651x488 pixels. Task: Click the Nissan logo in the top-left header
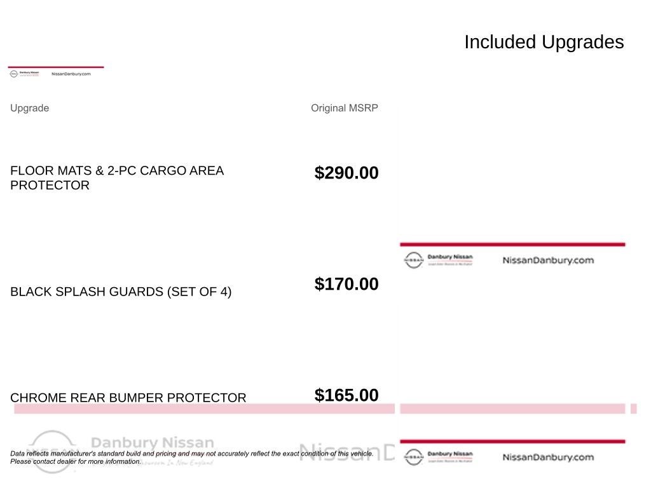14,74
